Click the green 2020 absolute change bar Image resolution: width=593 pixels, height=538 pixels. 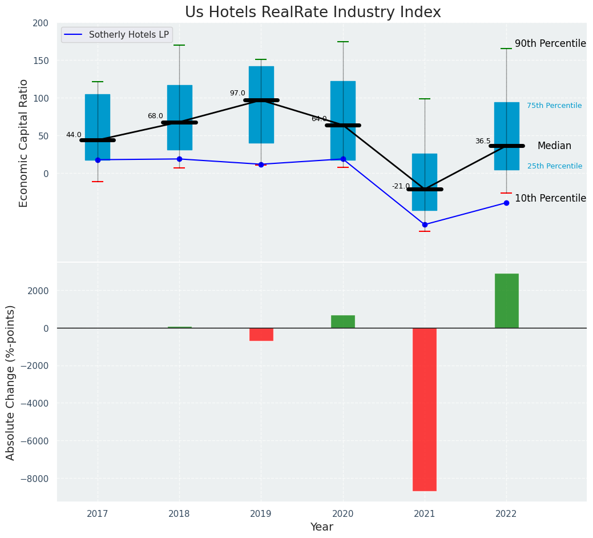pos(343,322)
